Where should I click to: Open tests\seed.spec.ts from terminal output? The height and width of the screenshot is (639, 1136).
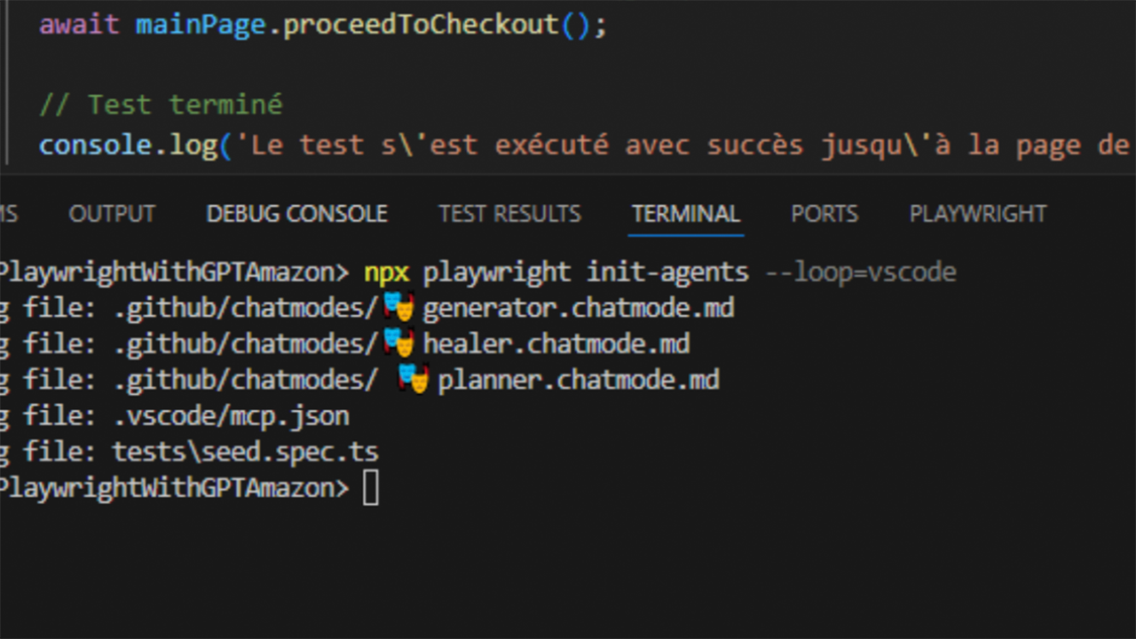click(x=245, y=452)
